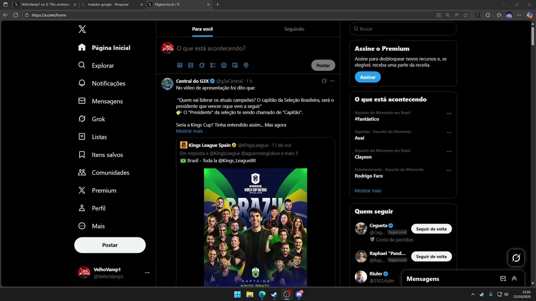The image size is (536, 301).
Task: Open the @KingsLeague handle in quoted post
Action: pos(253,145)
